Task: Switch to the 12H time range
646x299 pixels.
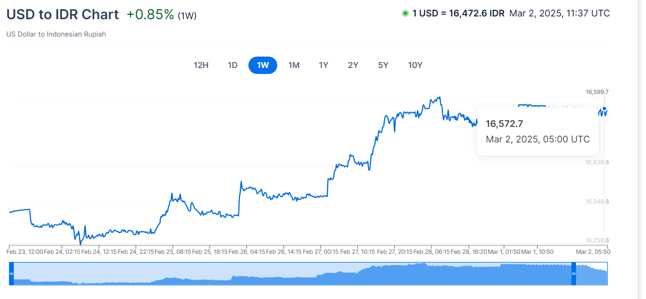Action: pyautogui.click(x=201, y=65)
